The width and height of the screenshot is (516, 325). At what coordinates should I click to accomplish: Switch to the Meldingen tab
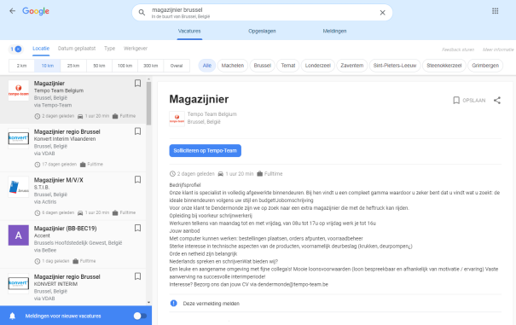[334, 31]
